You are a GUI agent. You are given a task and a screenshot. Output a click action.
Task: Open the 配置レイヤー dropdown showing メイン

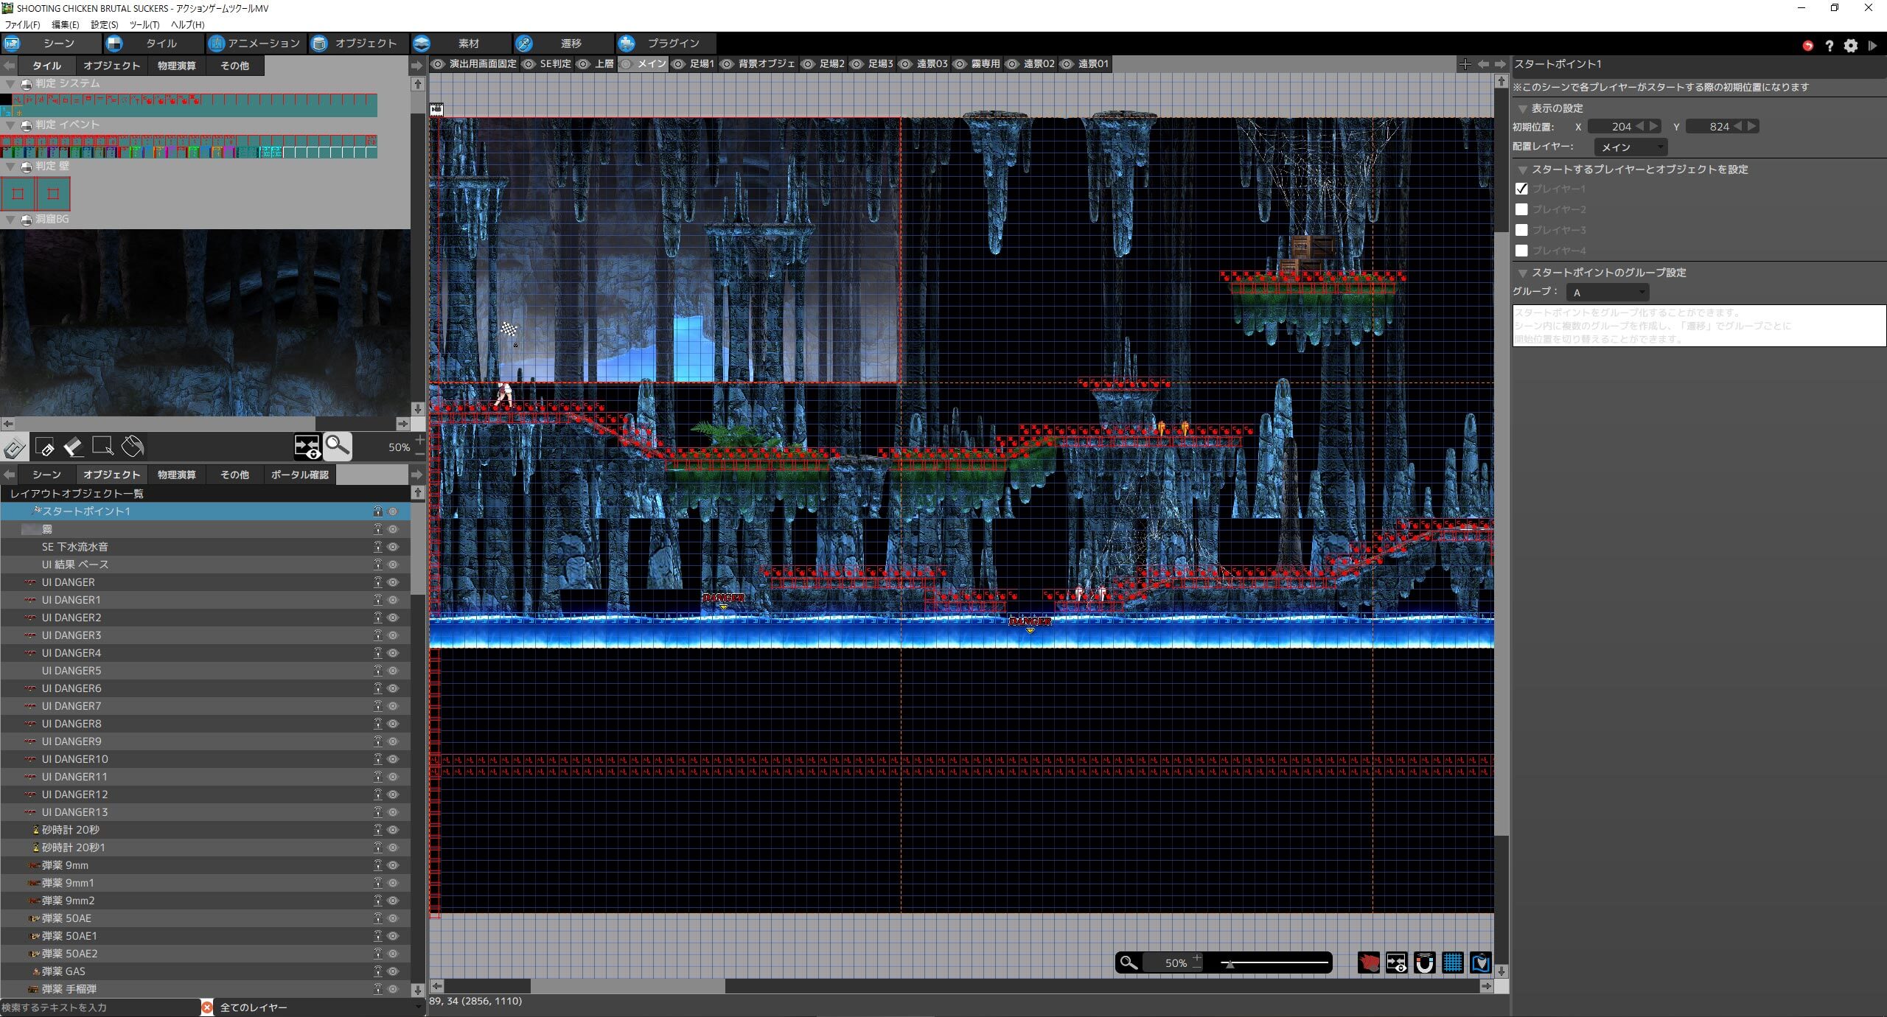(1630, 147)
